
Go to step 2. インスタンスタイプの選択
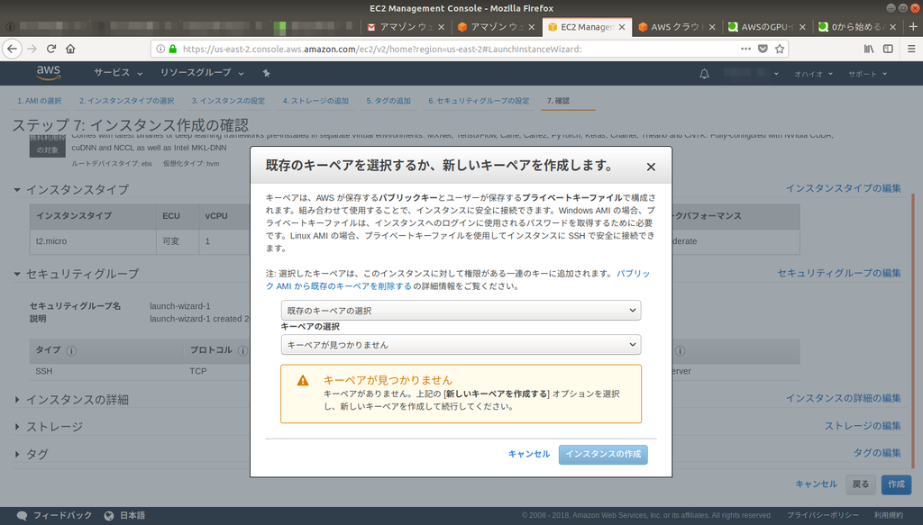[126, 101]
